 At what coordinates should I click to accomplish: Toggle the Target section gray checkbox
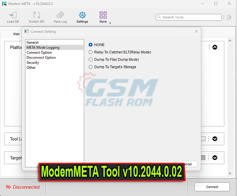point(203,158)
